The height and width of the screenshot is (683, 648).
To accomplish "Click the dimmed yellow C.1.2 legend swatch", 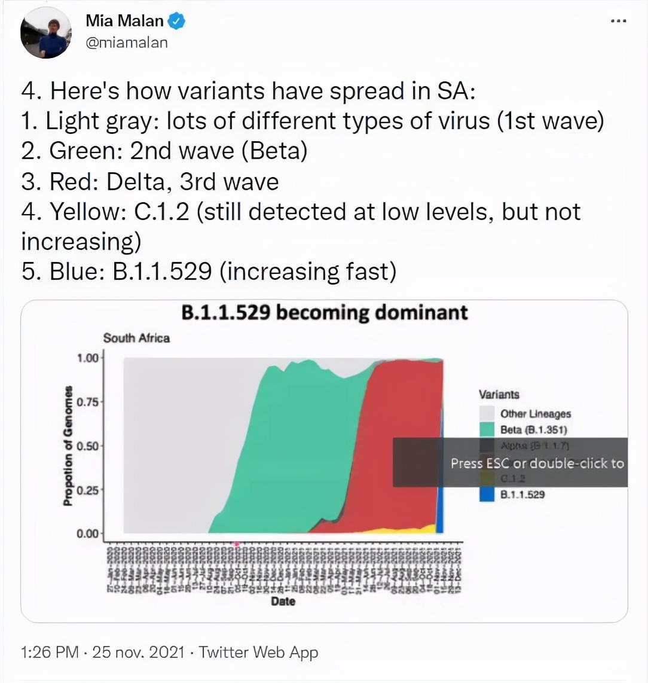I will click(x=488, y=478).
